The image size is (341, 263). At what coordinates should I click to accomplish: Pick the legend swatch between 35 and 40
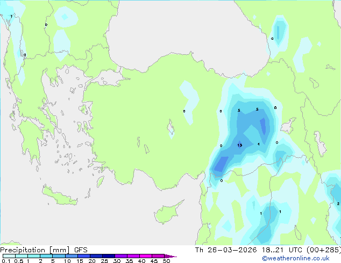pyautogui.click(x=133, y=256)
